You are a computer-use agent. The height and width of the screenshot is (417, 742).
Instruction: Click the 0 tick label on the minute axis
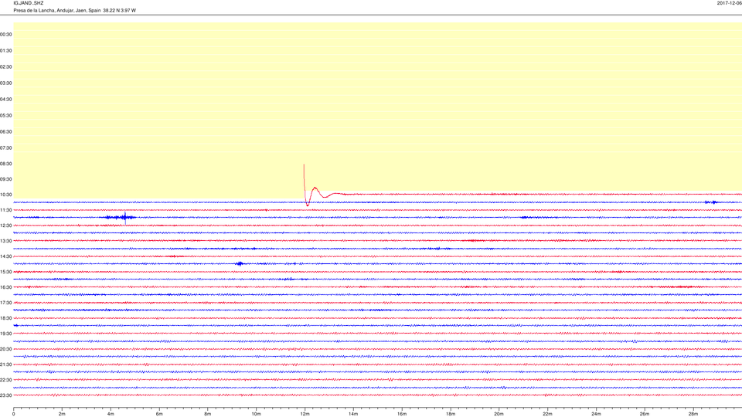click(14, 414)
